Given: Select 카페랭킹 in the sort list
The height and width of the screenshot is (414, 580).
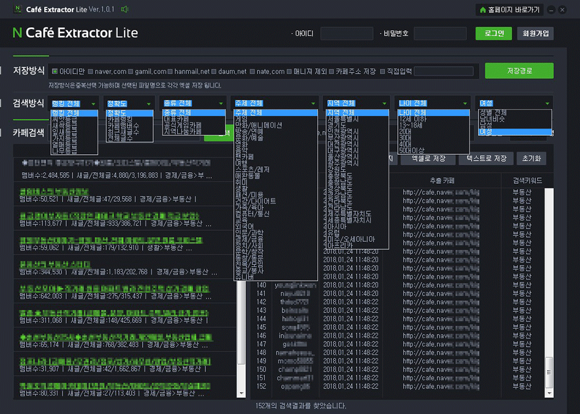Looking at the screenshot, I should [129, 119].
